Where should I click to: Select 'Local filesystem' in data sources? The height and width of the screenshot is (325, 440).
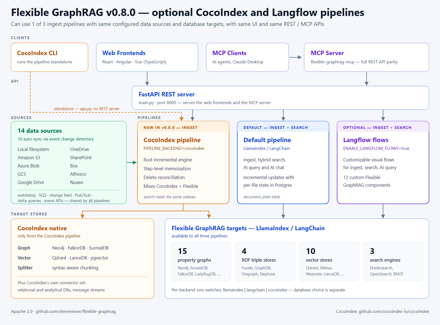coord(33,149)
